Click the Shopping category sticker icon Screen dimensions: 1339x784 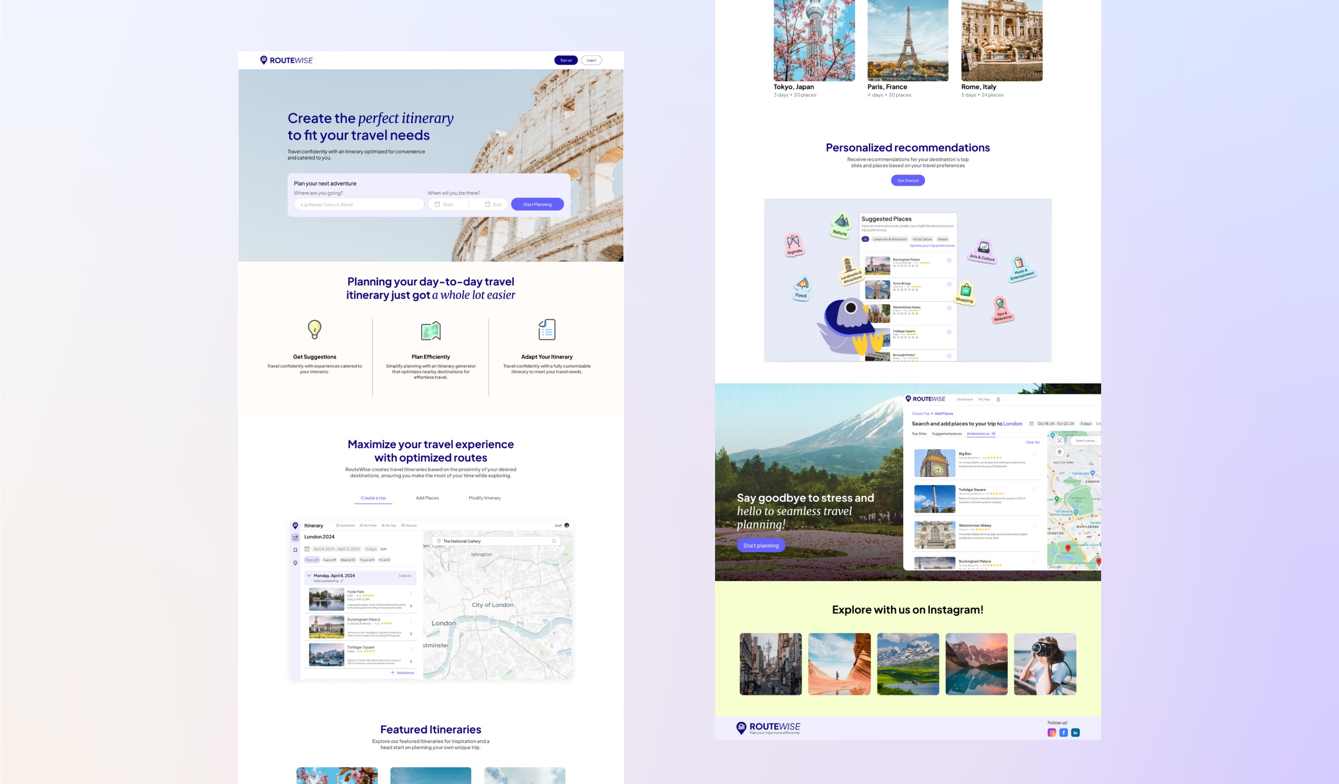coord(965,293)
